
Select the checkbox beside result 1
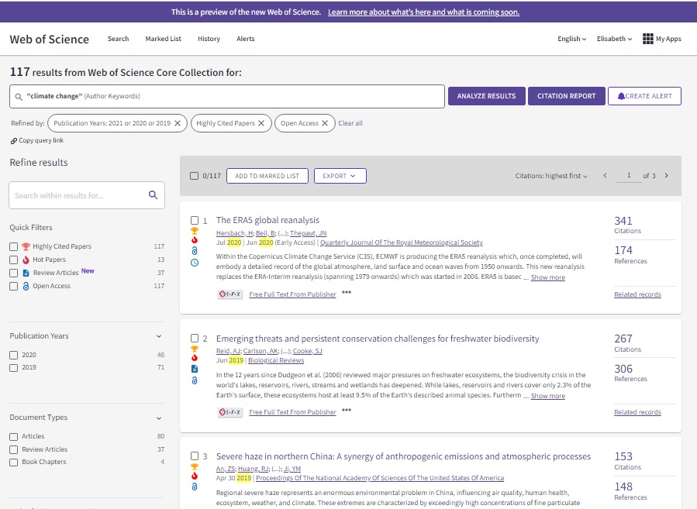(194, 219)
